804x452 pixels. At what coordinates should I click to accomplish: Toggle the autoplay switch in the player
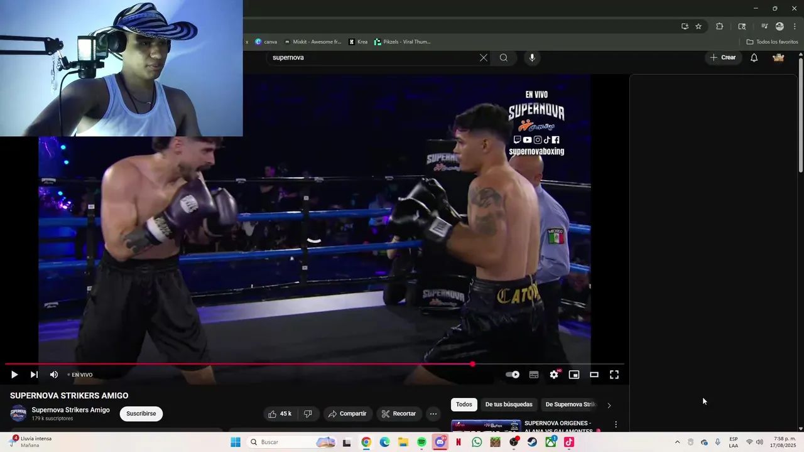(513, 375)
